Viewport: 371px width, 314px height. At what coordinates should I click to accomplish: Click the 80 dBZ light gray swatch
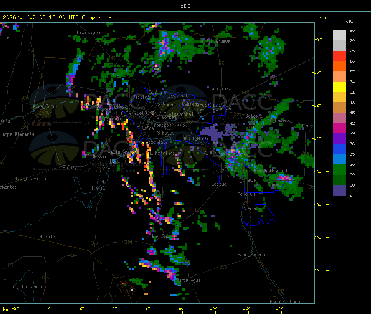(x=340, y=35)
